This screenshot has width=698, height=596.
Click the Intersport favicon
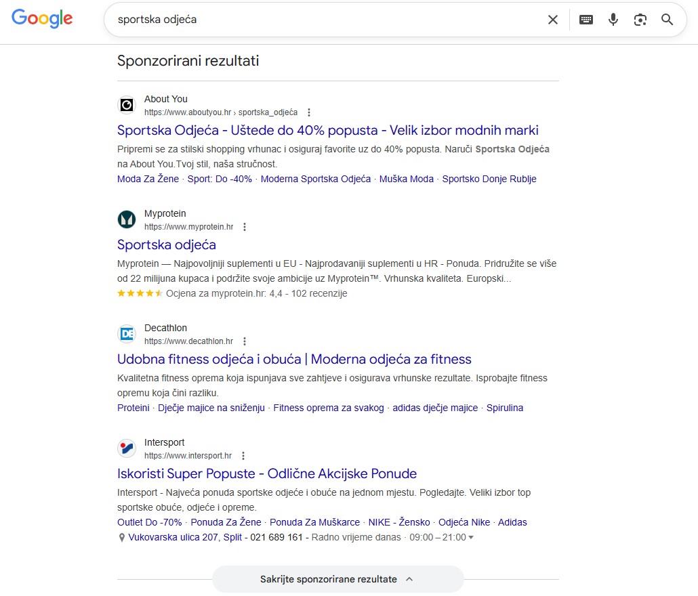point(127,448)
